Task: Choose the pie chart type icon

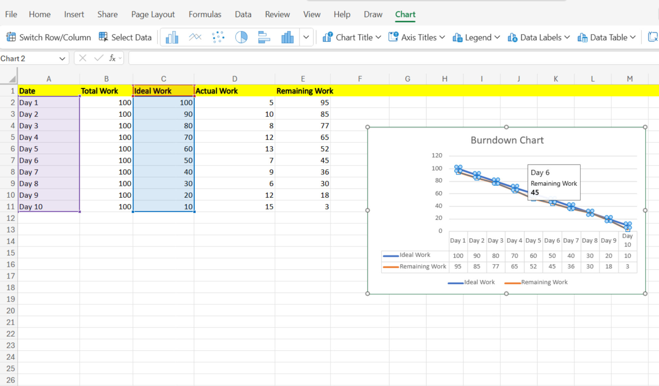Action: point(241,37)
